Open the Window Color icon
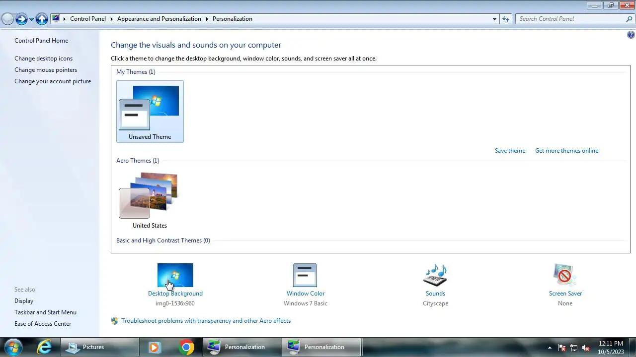The width and height of the screenshot is (636, 357). point(305,275)
